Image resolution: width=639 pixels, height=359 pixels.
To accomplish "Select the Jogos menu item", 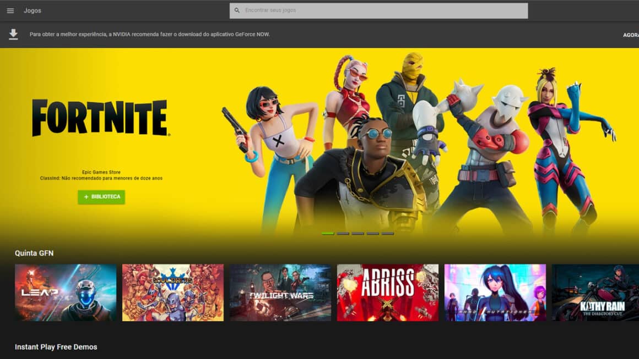I will tap(32, 10).
